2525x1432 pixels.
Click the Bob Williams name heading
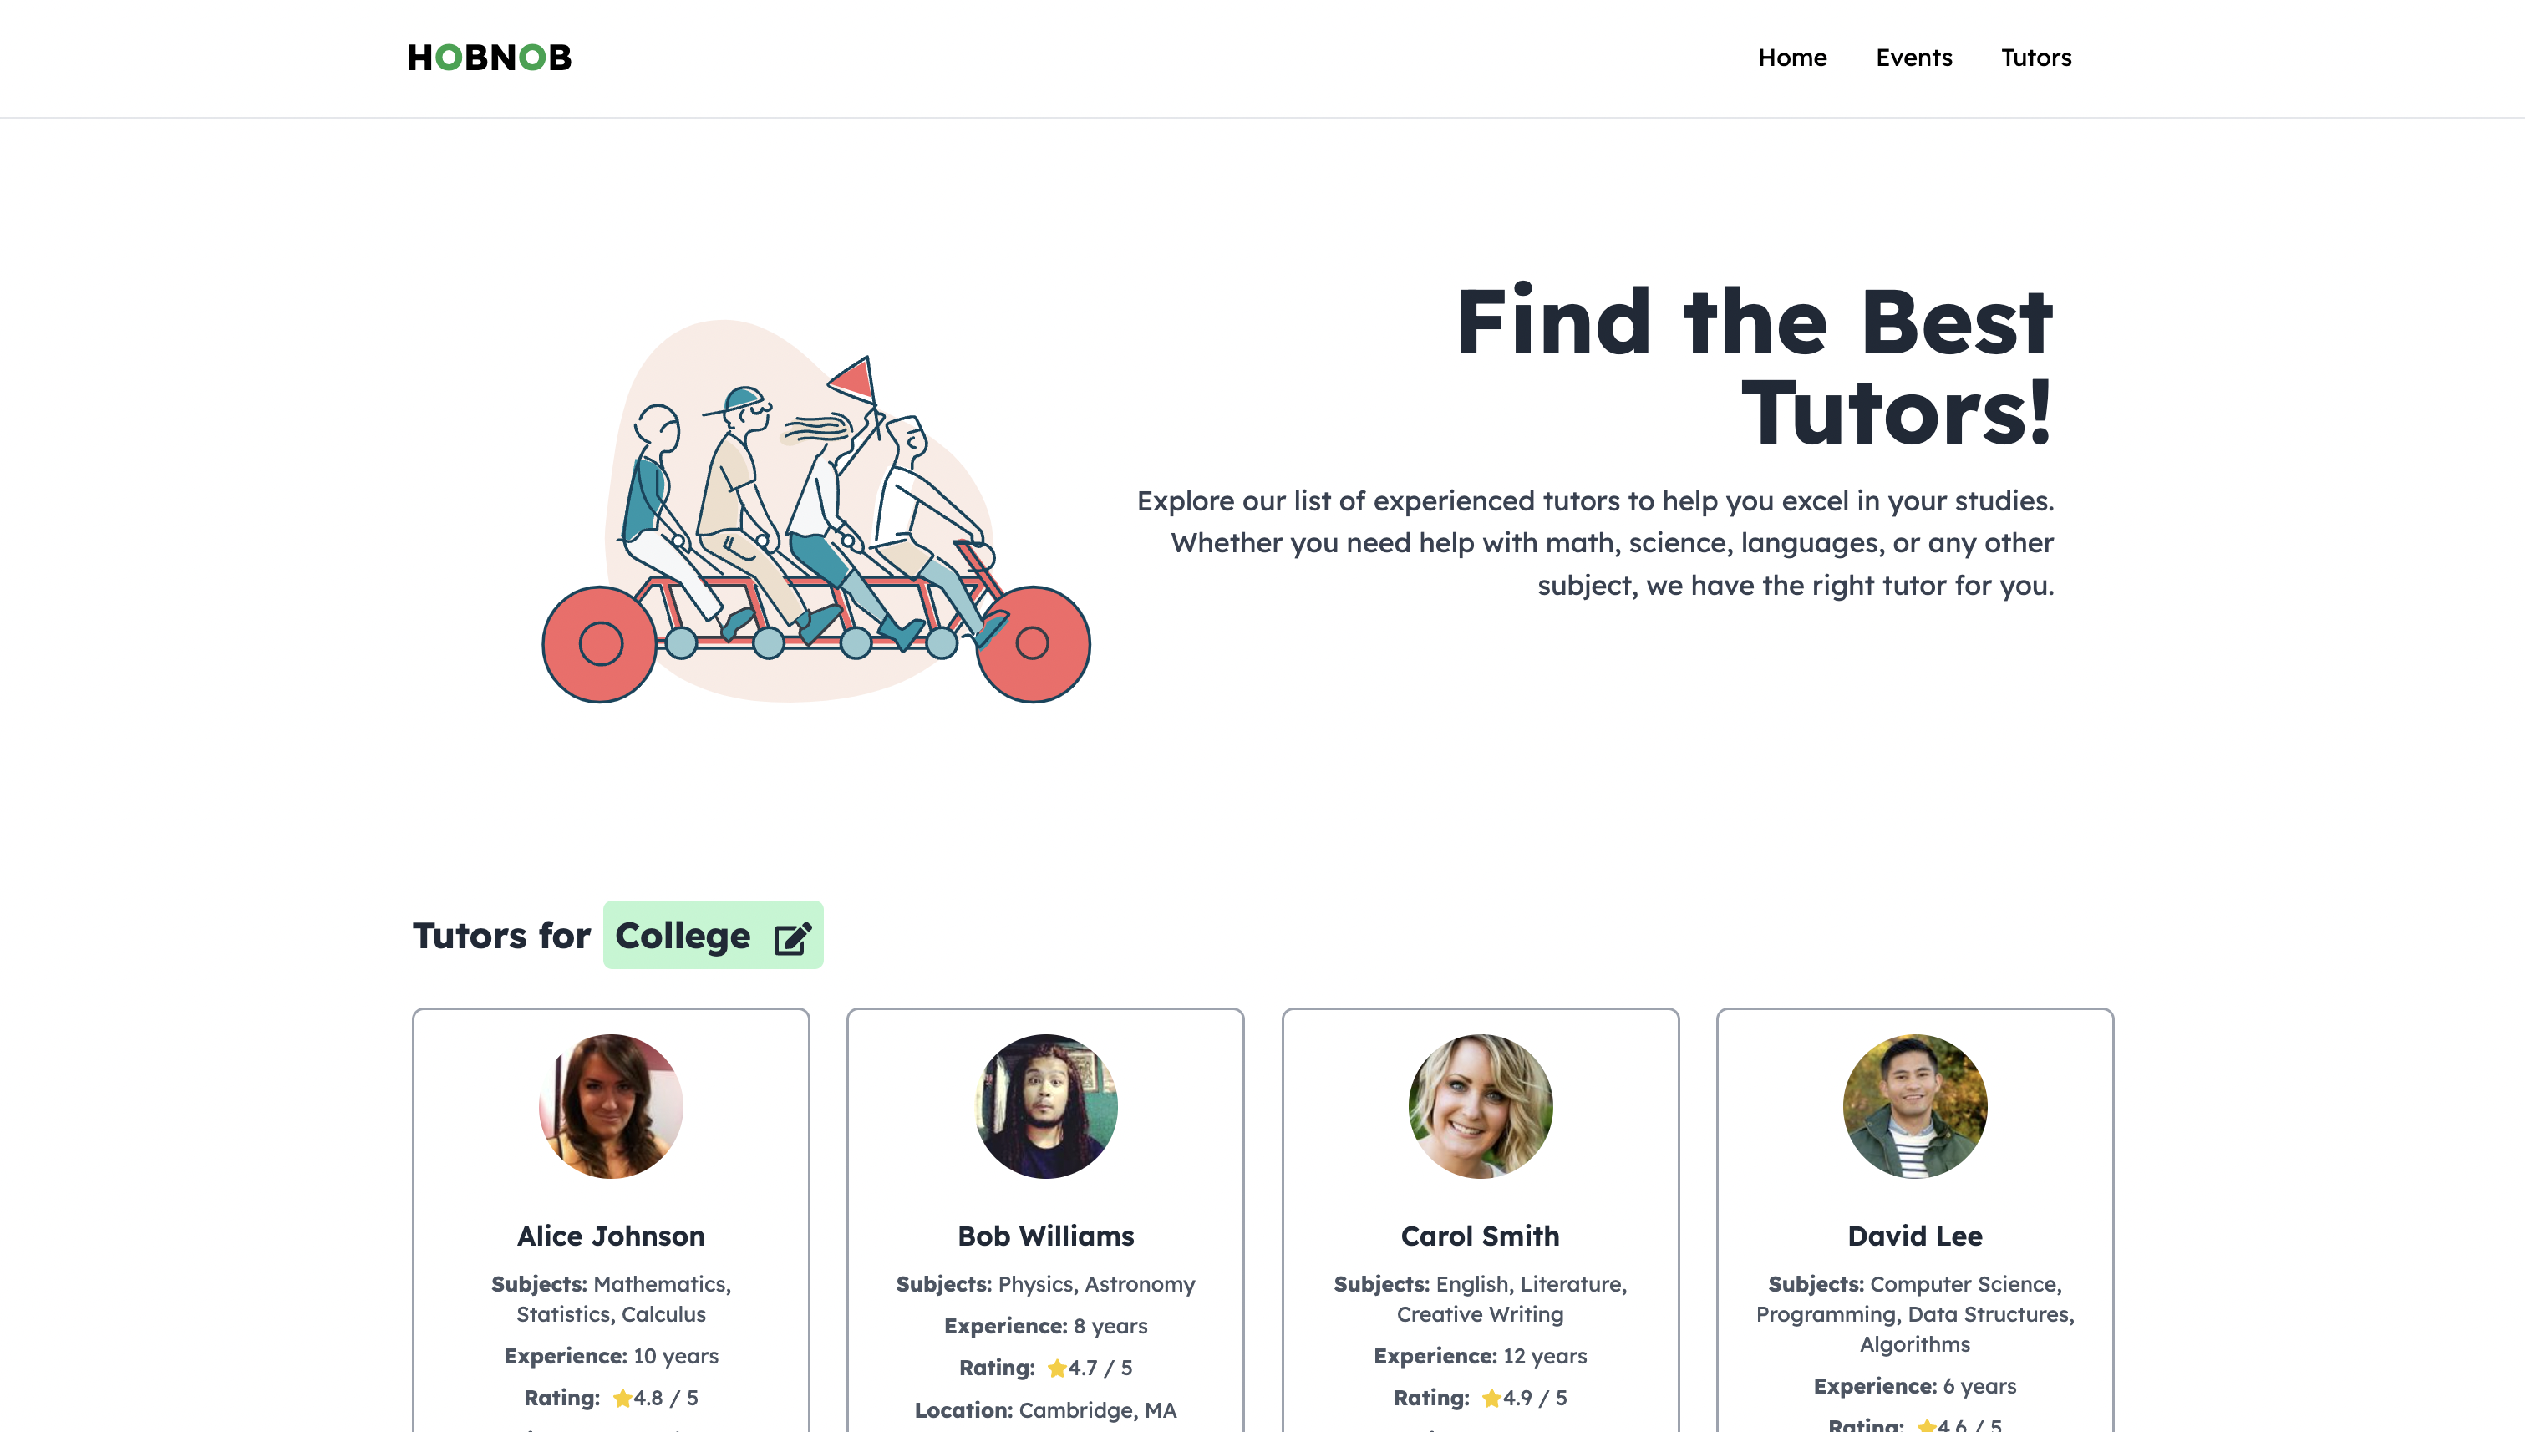pyautogui.click(x=1045, y=1236)
